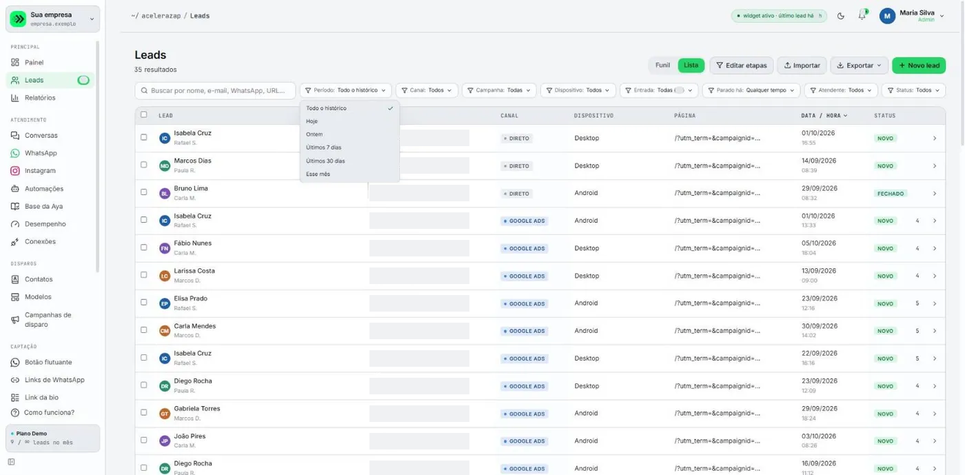
Task: Check Larissa Costa row checkbox
Action: (144, 275)
